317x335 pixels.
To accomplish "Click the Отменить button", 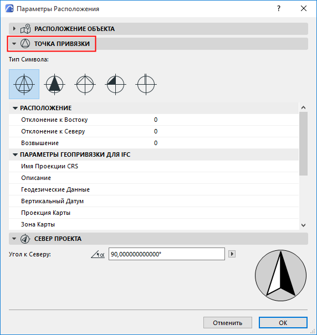I will pyautogui.click(x=228, y=323).
